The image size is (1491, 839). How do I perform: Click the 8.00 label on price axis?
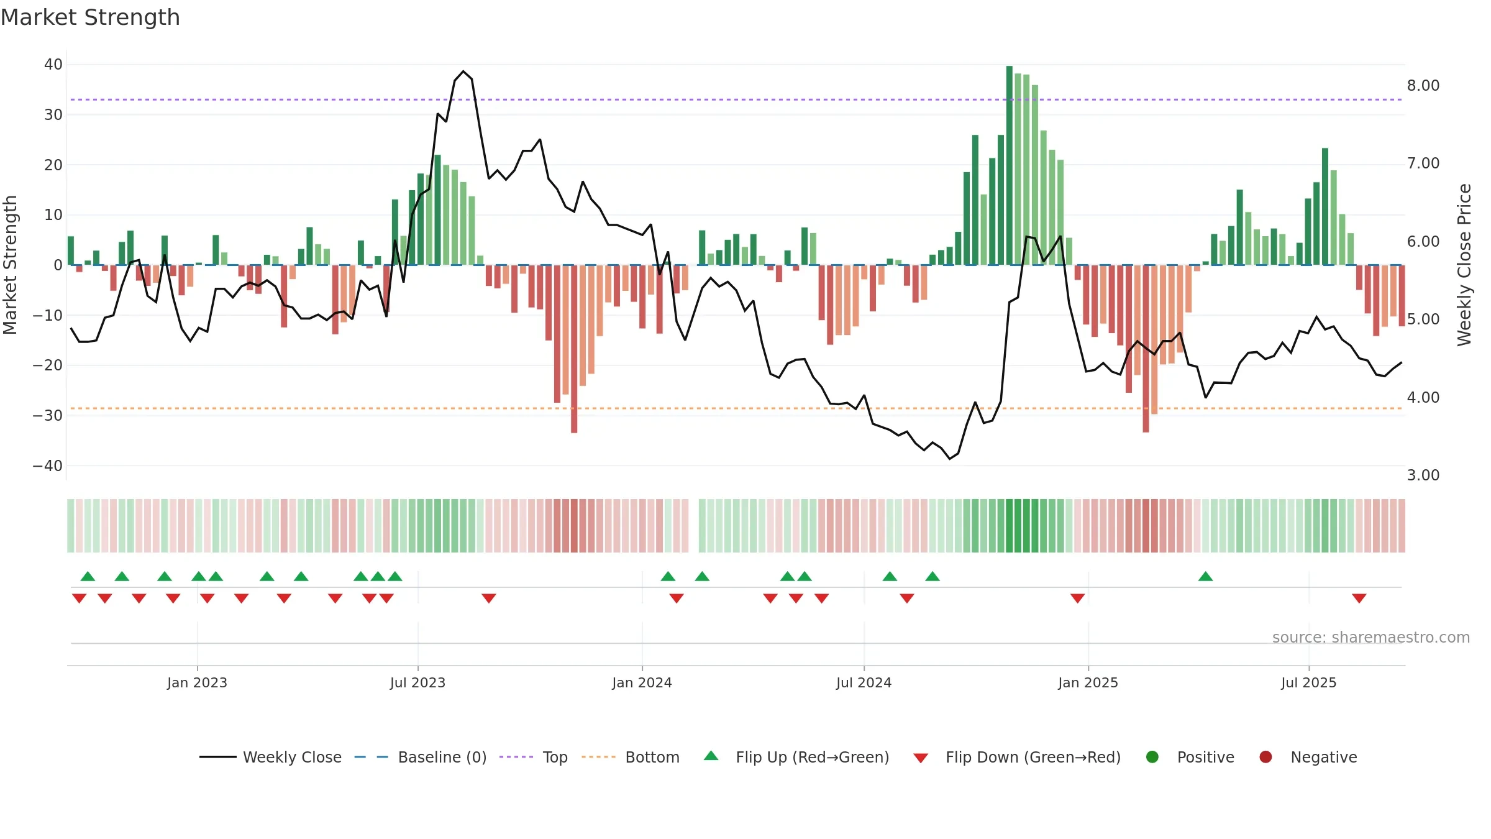coord(1423,86)
